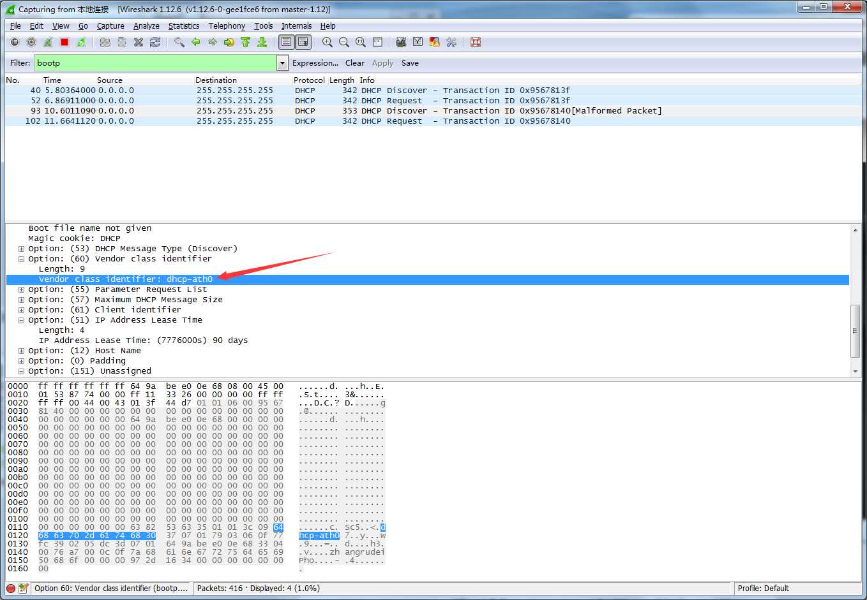The height and width of the screenshot is (600, 867).
Task: Open the Telephony menu
Action: pyautogui.click(x=227, y=26)
